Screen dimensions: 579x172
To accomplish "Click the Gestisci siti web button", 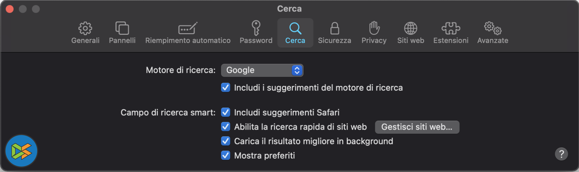I will pyautogui.click(x=417, y=127).
